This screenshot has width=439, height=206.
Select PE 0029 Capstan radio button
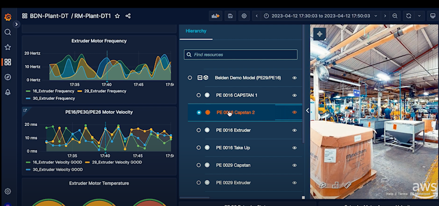199,165
